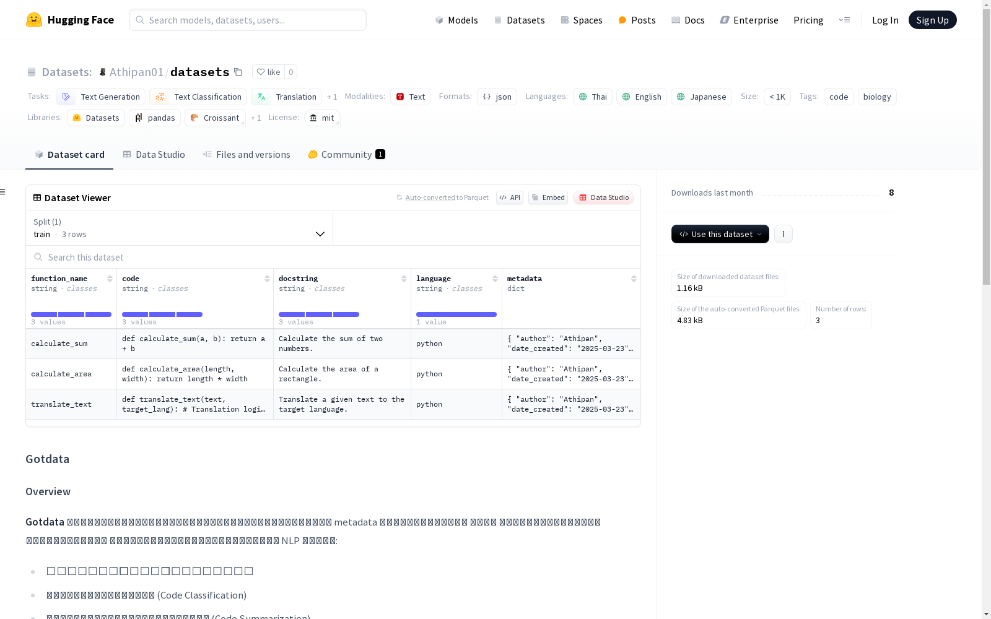Select the Translation task tag
The width and height of the screenshot is (991, 619).
click(286, 97)
